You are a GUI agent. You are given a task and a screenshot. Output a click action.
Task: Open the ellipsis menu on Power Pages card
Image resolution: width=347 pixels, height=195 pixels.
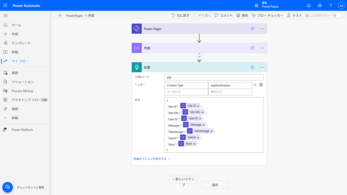pos(262,29)
